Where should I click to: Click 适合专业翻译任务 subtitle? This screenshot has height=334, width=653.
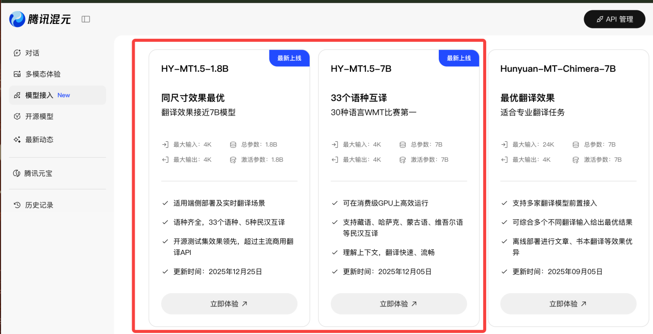[533, 113]
